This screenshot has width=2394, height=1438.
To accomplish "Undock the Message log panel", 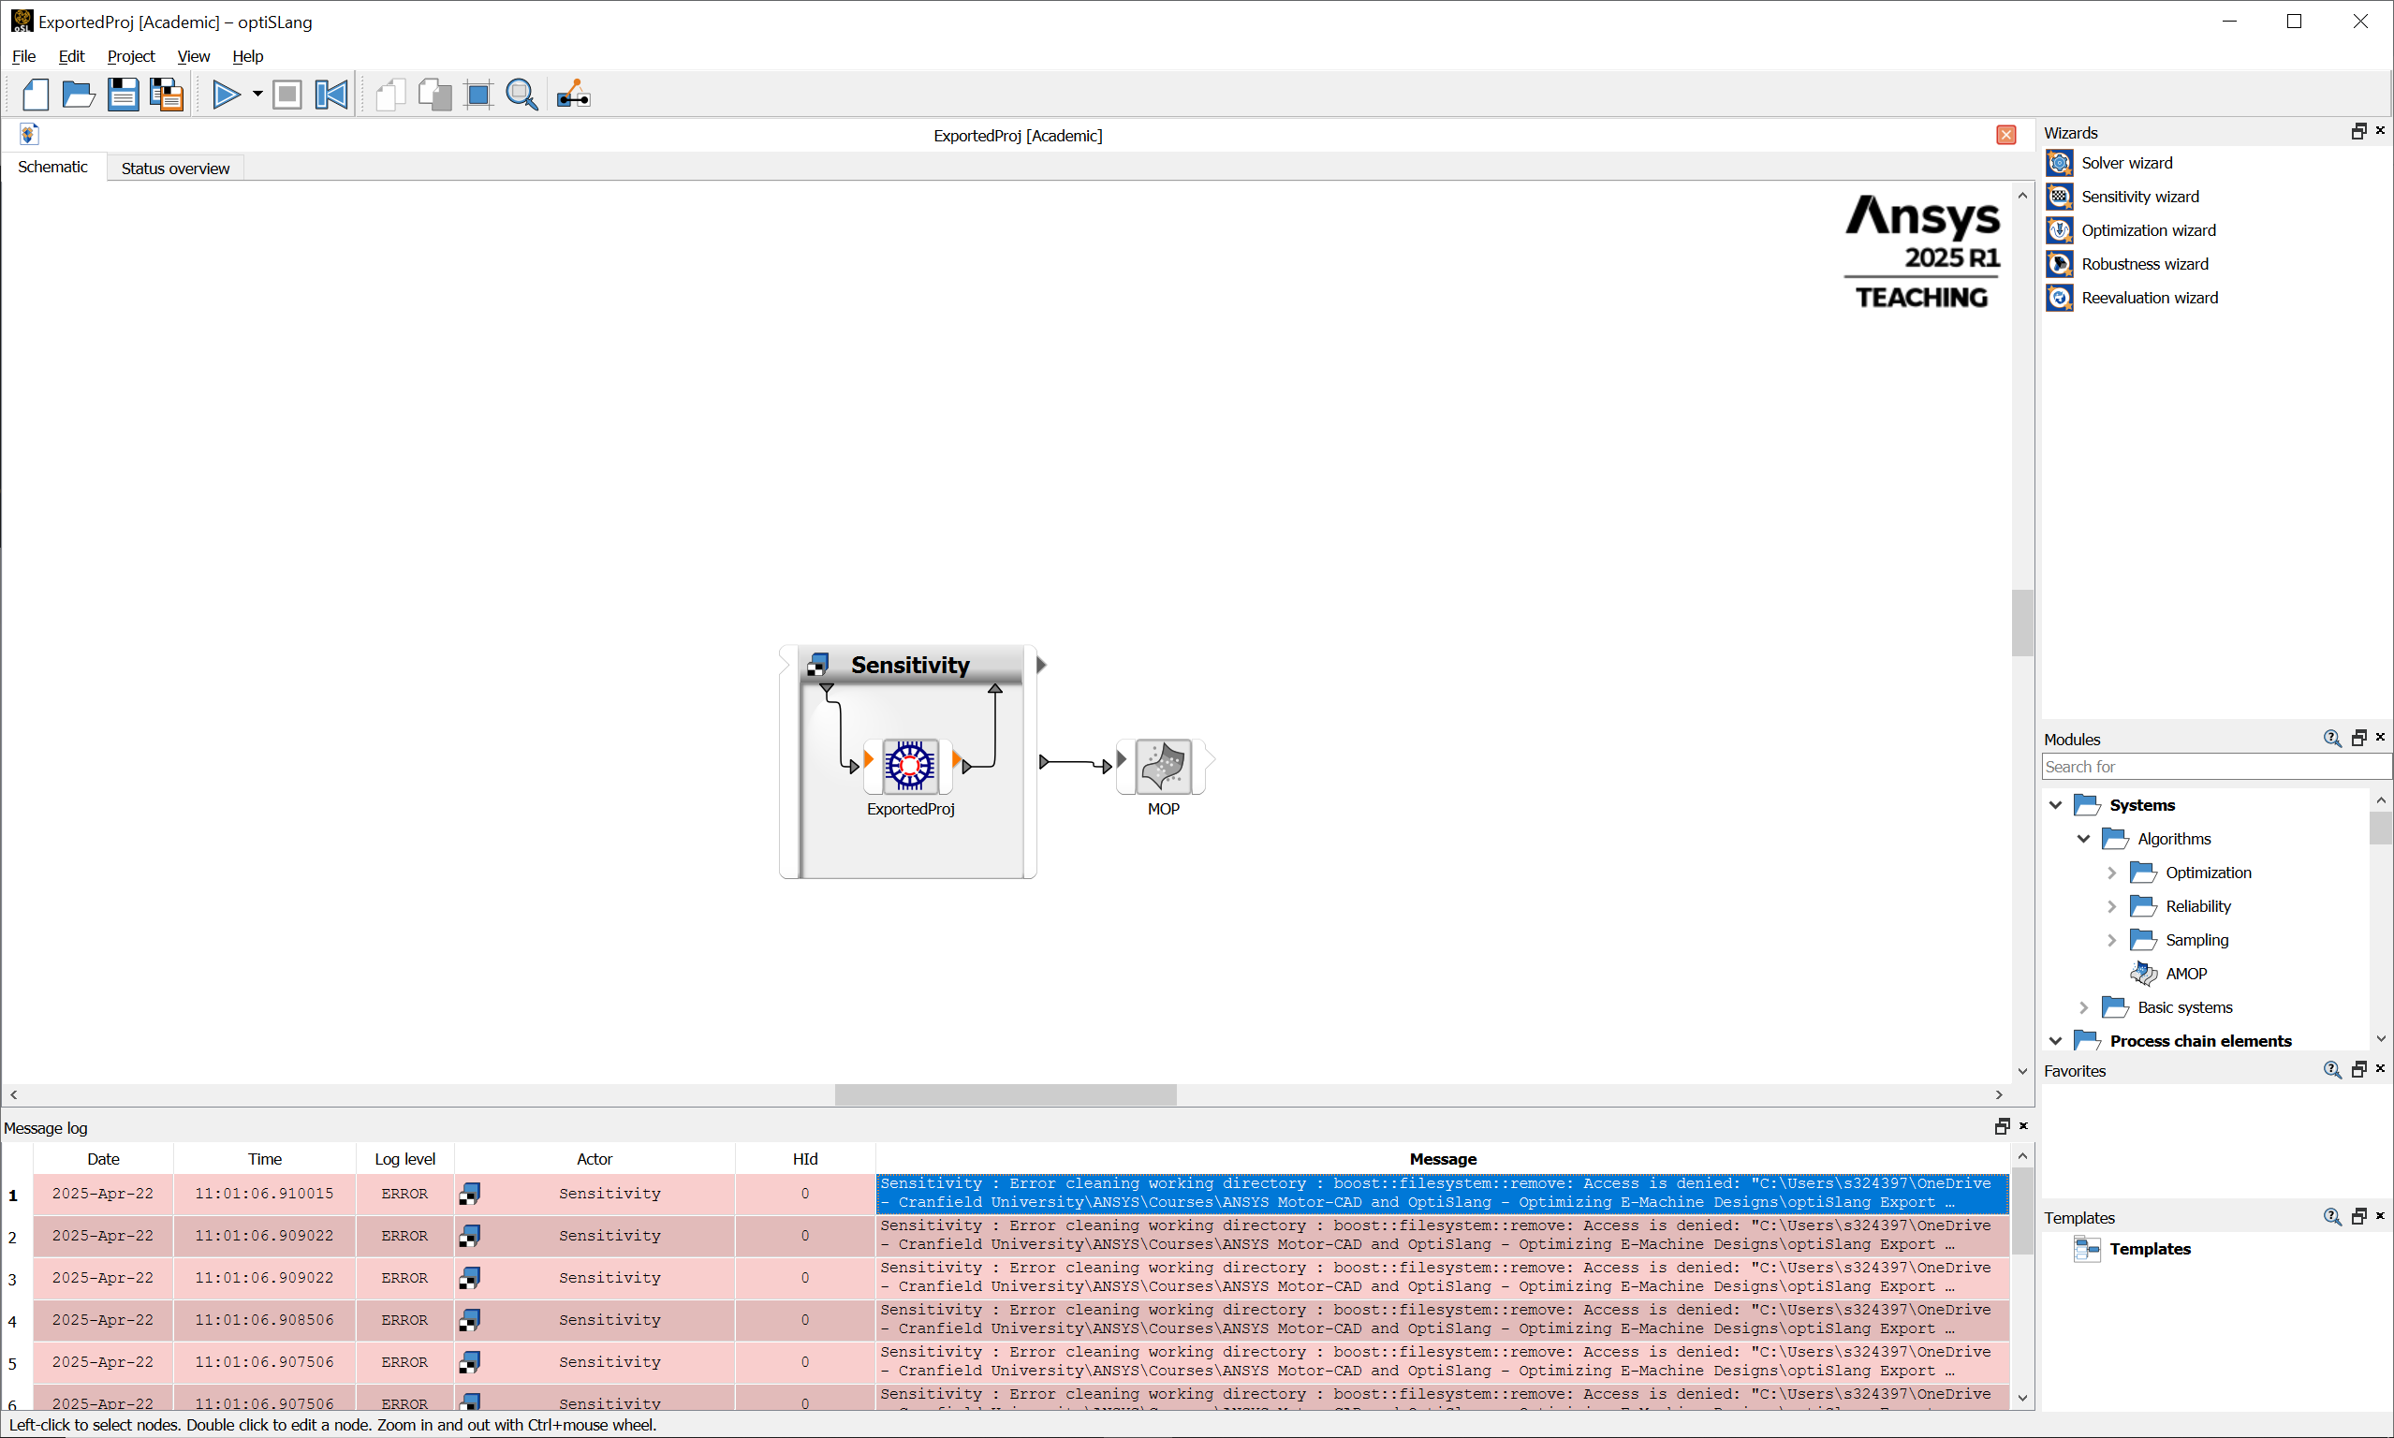I will (x=2003, y=1126).
